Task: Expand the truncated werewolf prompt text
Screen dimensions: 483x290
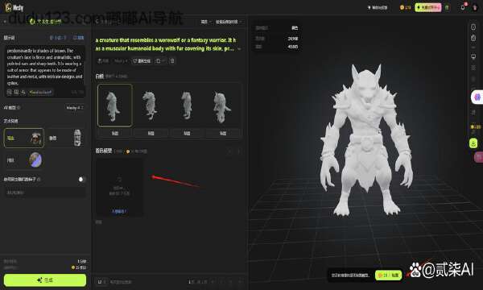Action: tap(239, 48)
